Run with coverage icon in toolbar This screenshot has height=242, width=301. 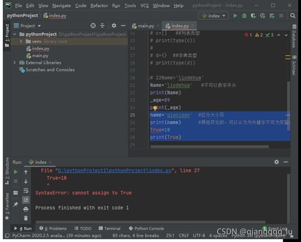(x=253, y=16)
